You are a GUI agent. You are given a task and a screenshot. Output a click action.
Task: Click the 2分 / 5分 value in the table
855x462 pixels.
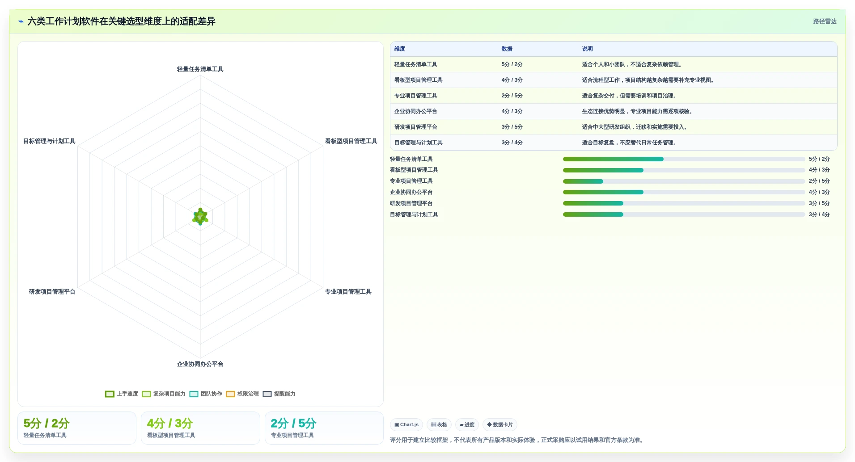(512, 96)
